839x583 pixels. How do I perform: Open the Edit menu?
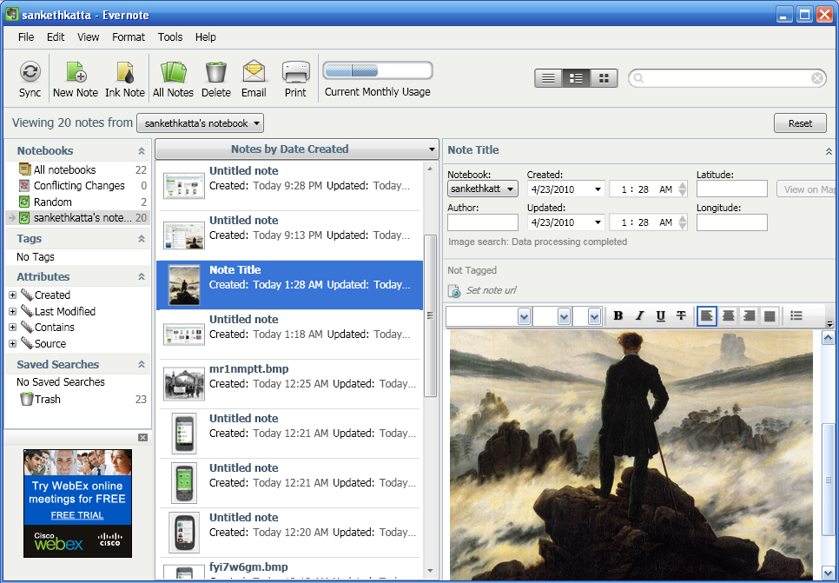click(x=56, y=37)
